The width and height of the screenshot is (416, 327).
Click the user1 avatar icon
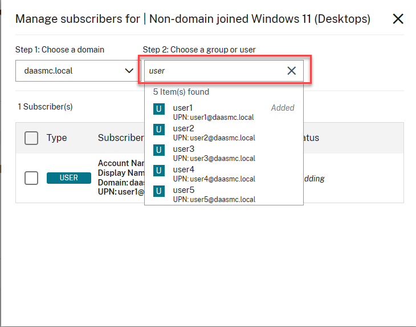click(159, 108)
